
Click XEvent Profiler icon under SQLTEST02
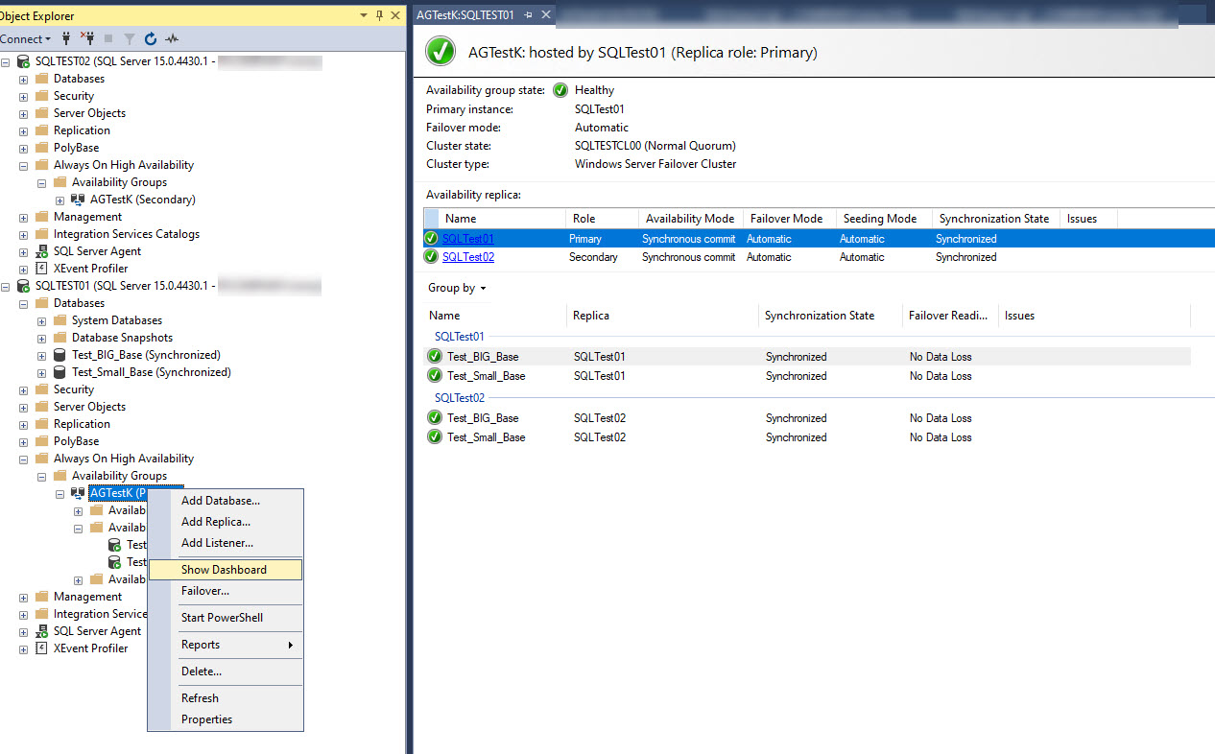42,269
